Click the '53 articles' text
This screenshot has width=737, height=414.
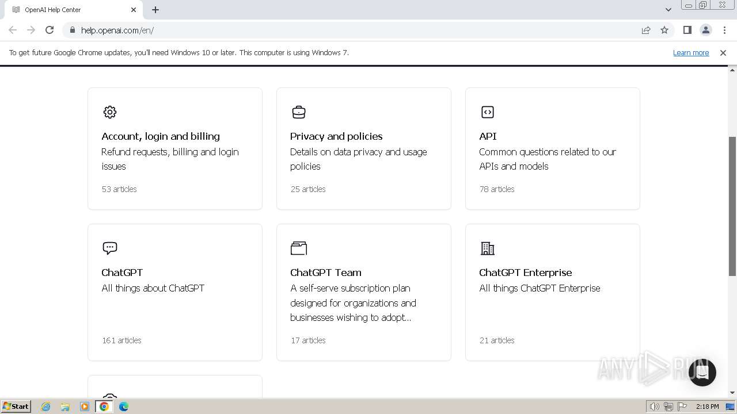tap(119, 189)
